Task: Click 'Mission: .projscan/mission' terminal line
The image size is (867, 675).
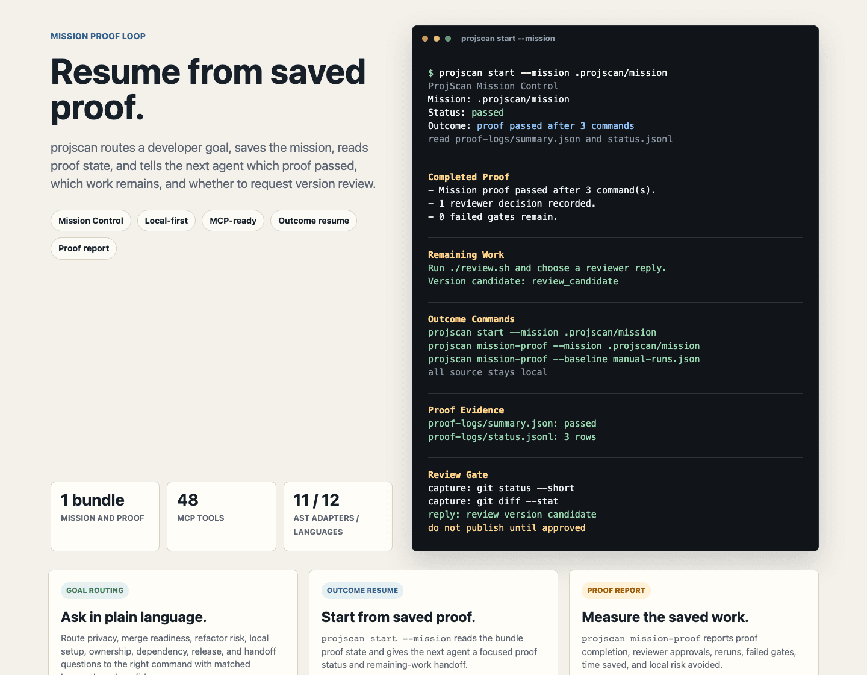Action: pyautogui.click(x=499, y=99)
